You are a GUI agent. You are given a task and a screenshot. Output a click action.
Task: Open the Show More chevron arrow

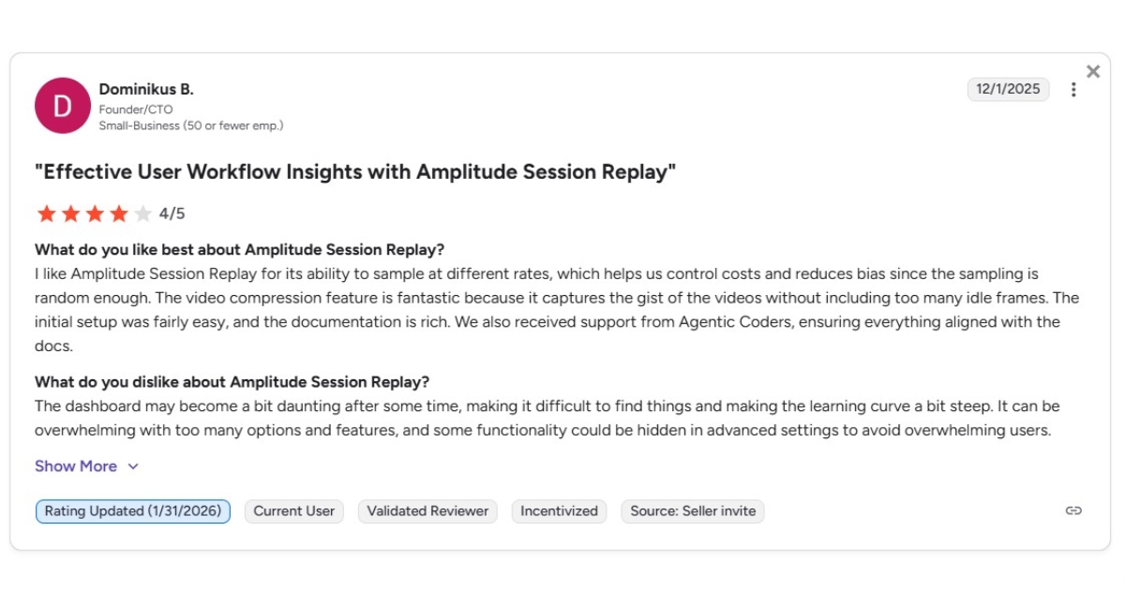pos(131,465)
